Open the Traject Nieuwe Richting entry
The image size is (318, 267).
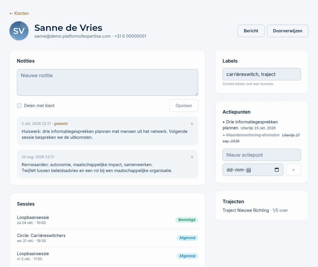point(255,210)
